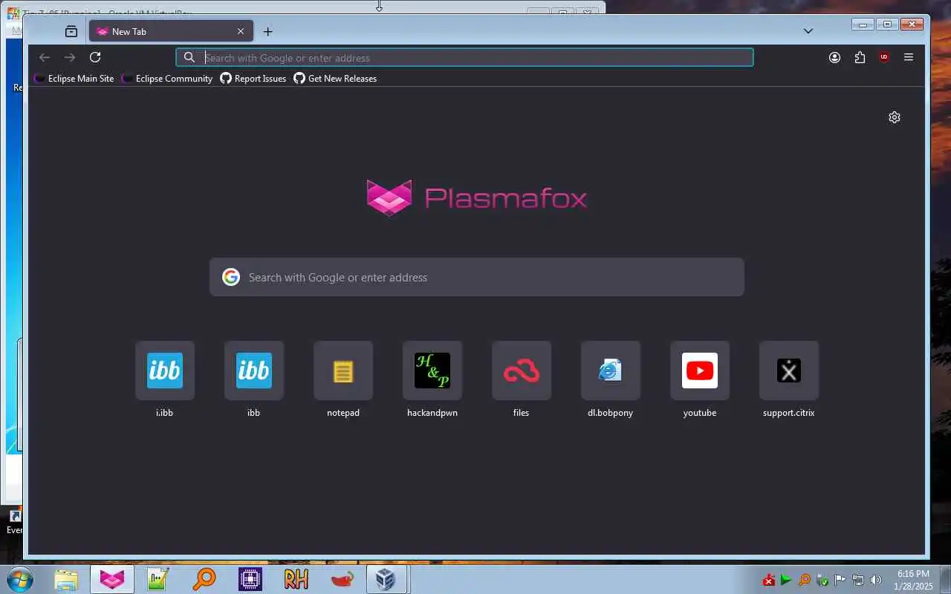Click the Plasmafox logo
This screenshot has width=951, height=594.
(476, 198)
